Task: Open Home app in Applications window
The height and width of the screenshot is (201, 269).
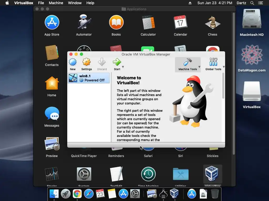Action: coord(52,83)
